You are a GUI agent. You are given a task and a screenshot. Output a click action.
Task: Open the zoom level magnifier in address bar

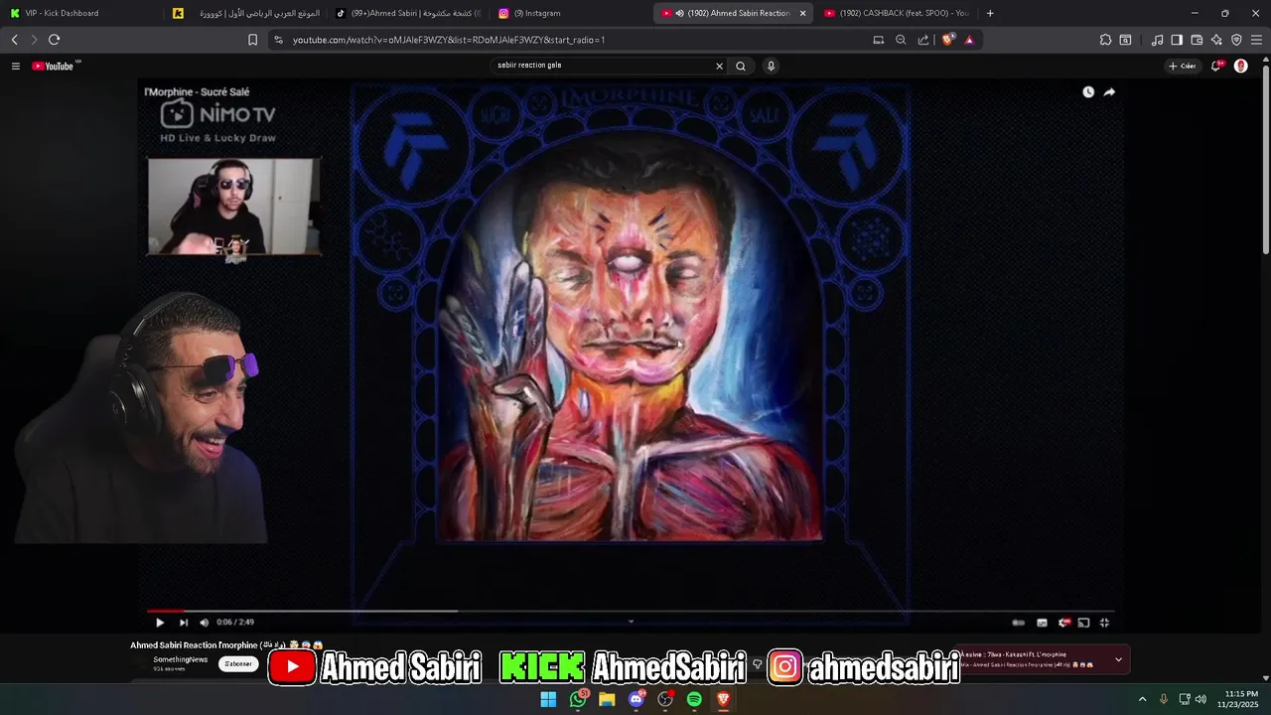[901, 40]
